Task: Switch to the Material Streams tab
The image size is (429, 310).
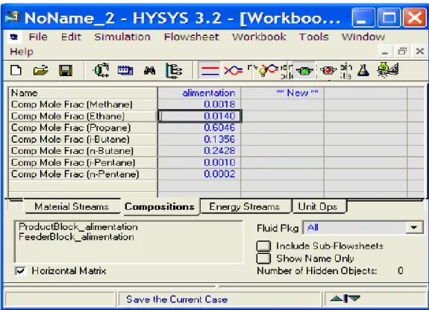Action: (x=72, y=206)
